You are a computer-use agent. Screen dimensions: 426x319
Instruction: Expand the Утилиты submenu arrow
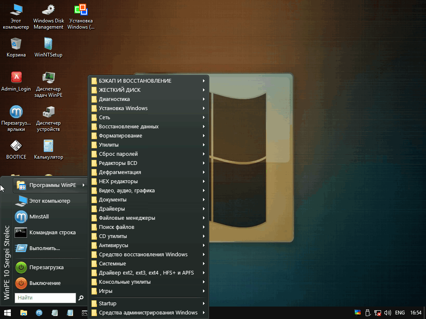click(204, 145)
